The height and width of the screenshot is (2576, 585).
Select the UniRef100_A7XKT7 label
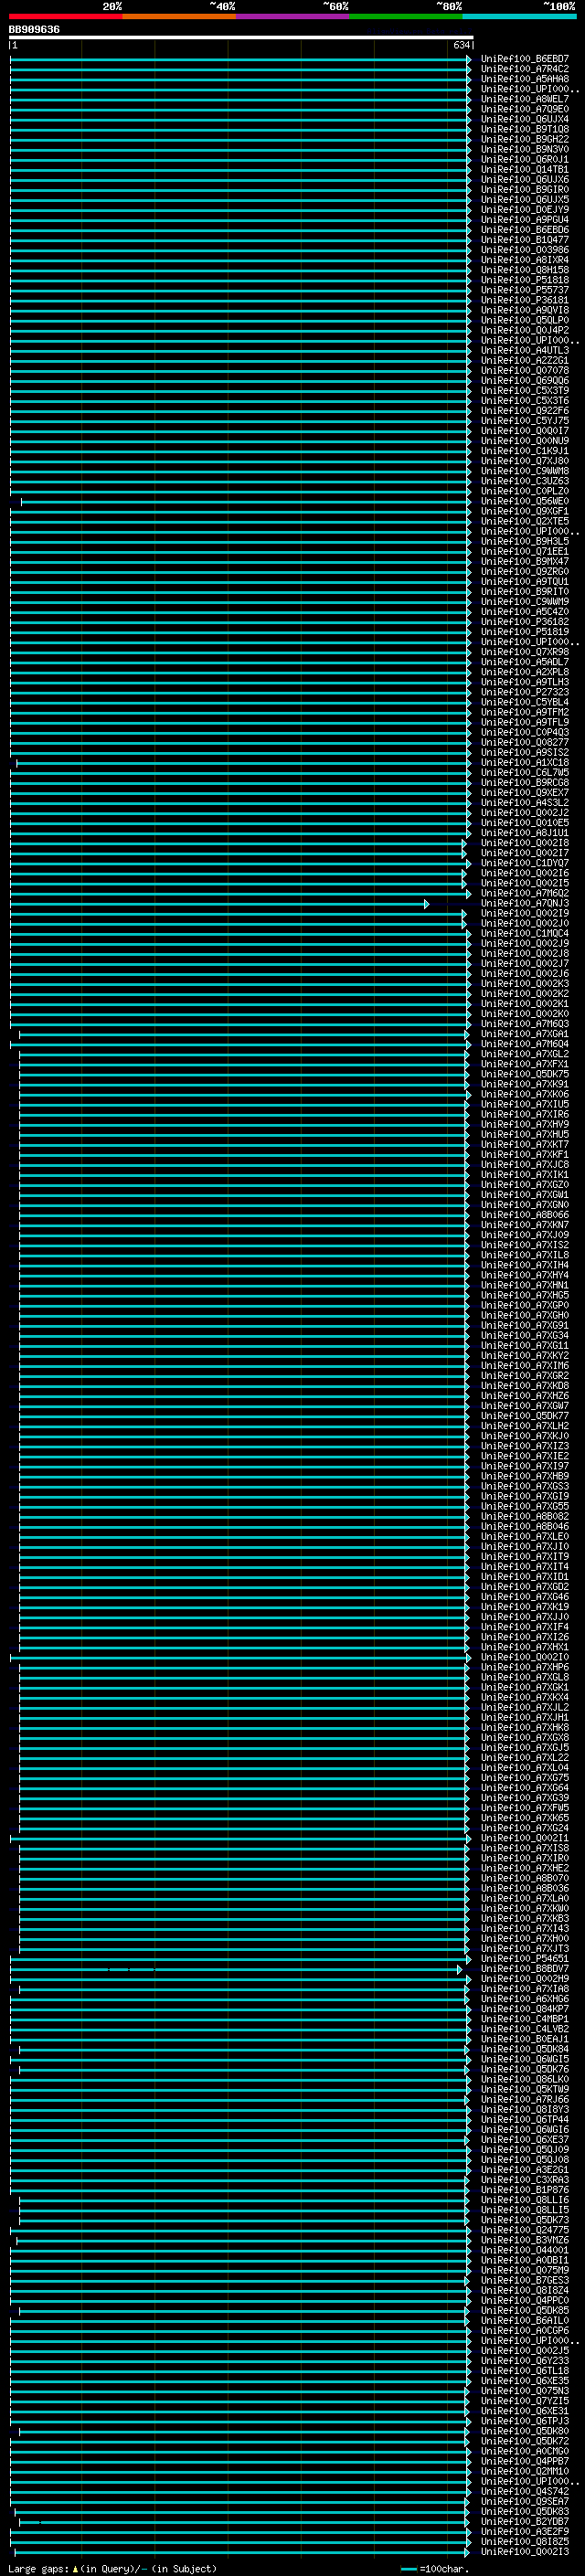(524, 1145)
